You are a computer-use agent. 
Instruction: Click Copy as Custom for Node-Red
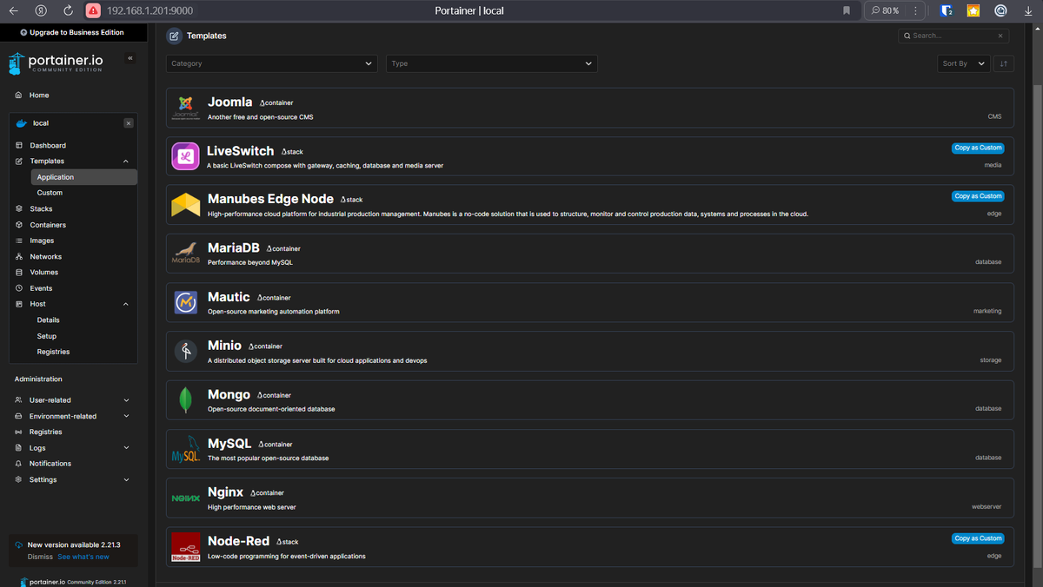pos(978,538)
